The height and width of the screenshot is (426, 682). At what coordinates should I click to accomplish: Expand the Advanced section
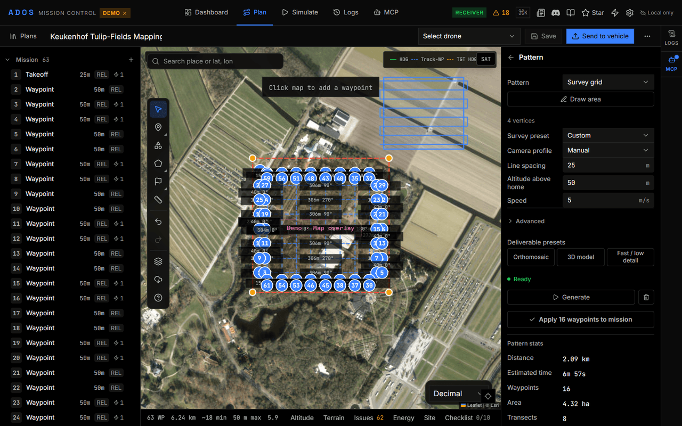point(526,221)
